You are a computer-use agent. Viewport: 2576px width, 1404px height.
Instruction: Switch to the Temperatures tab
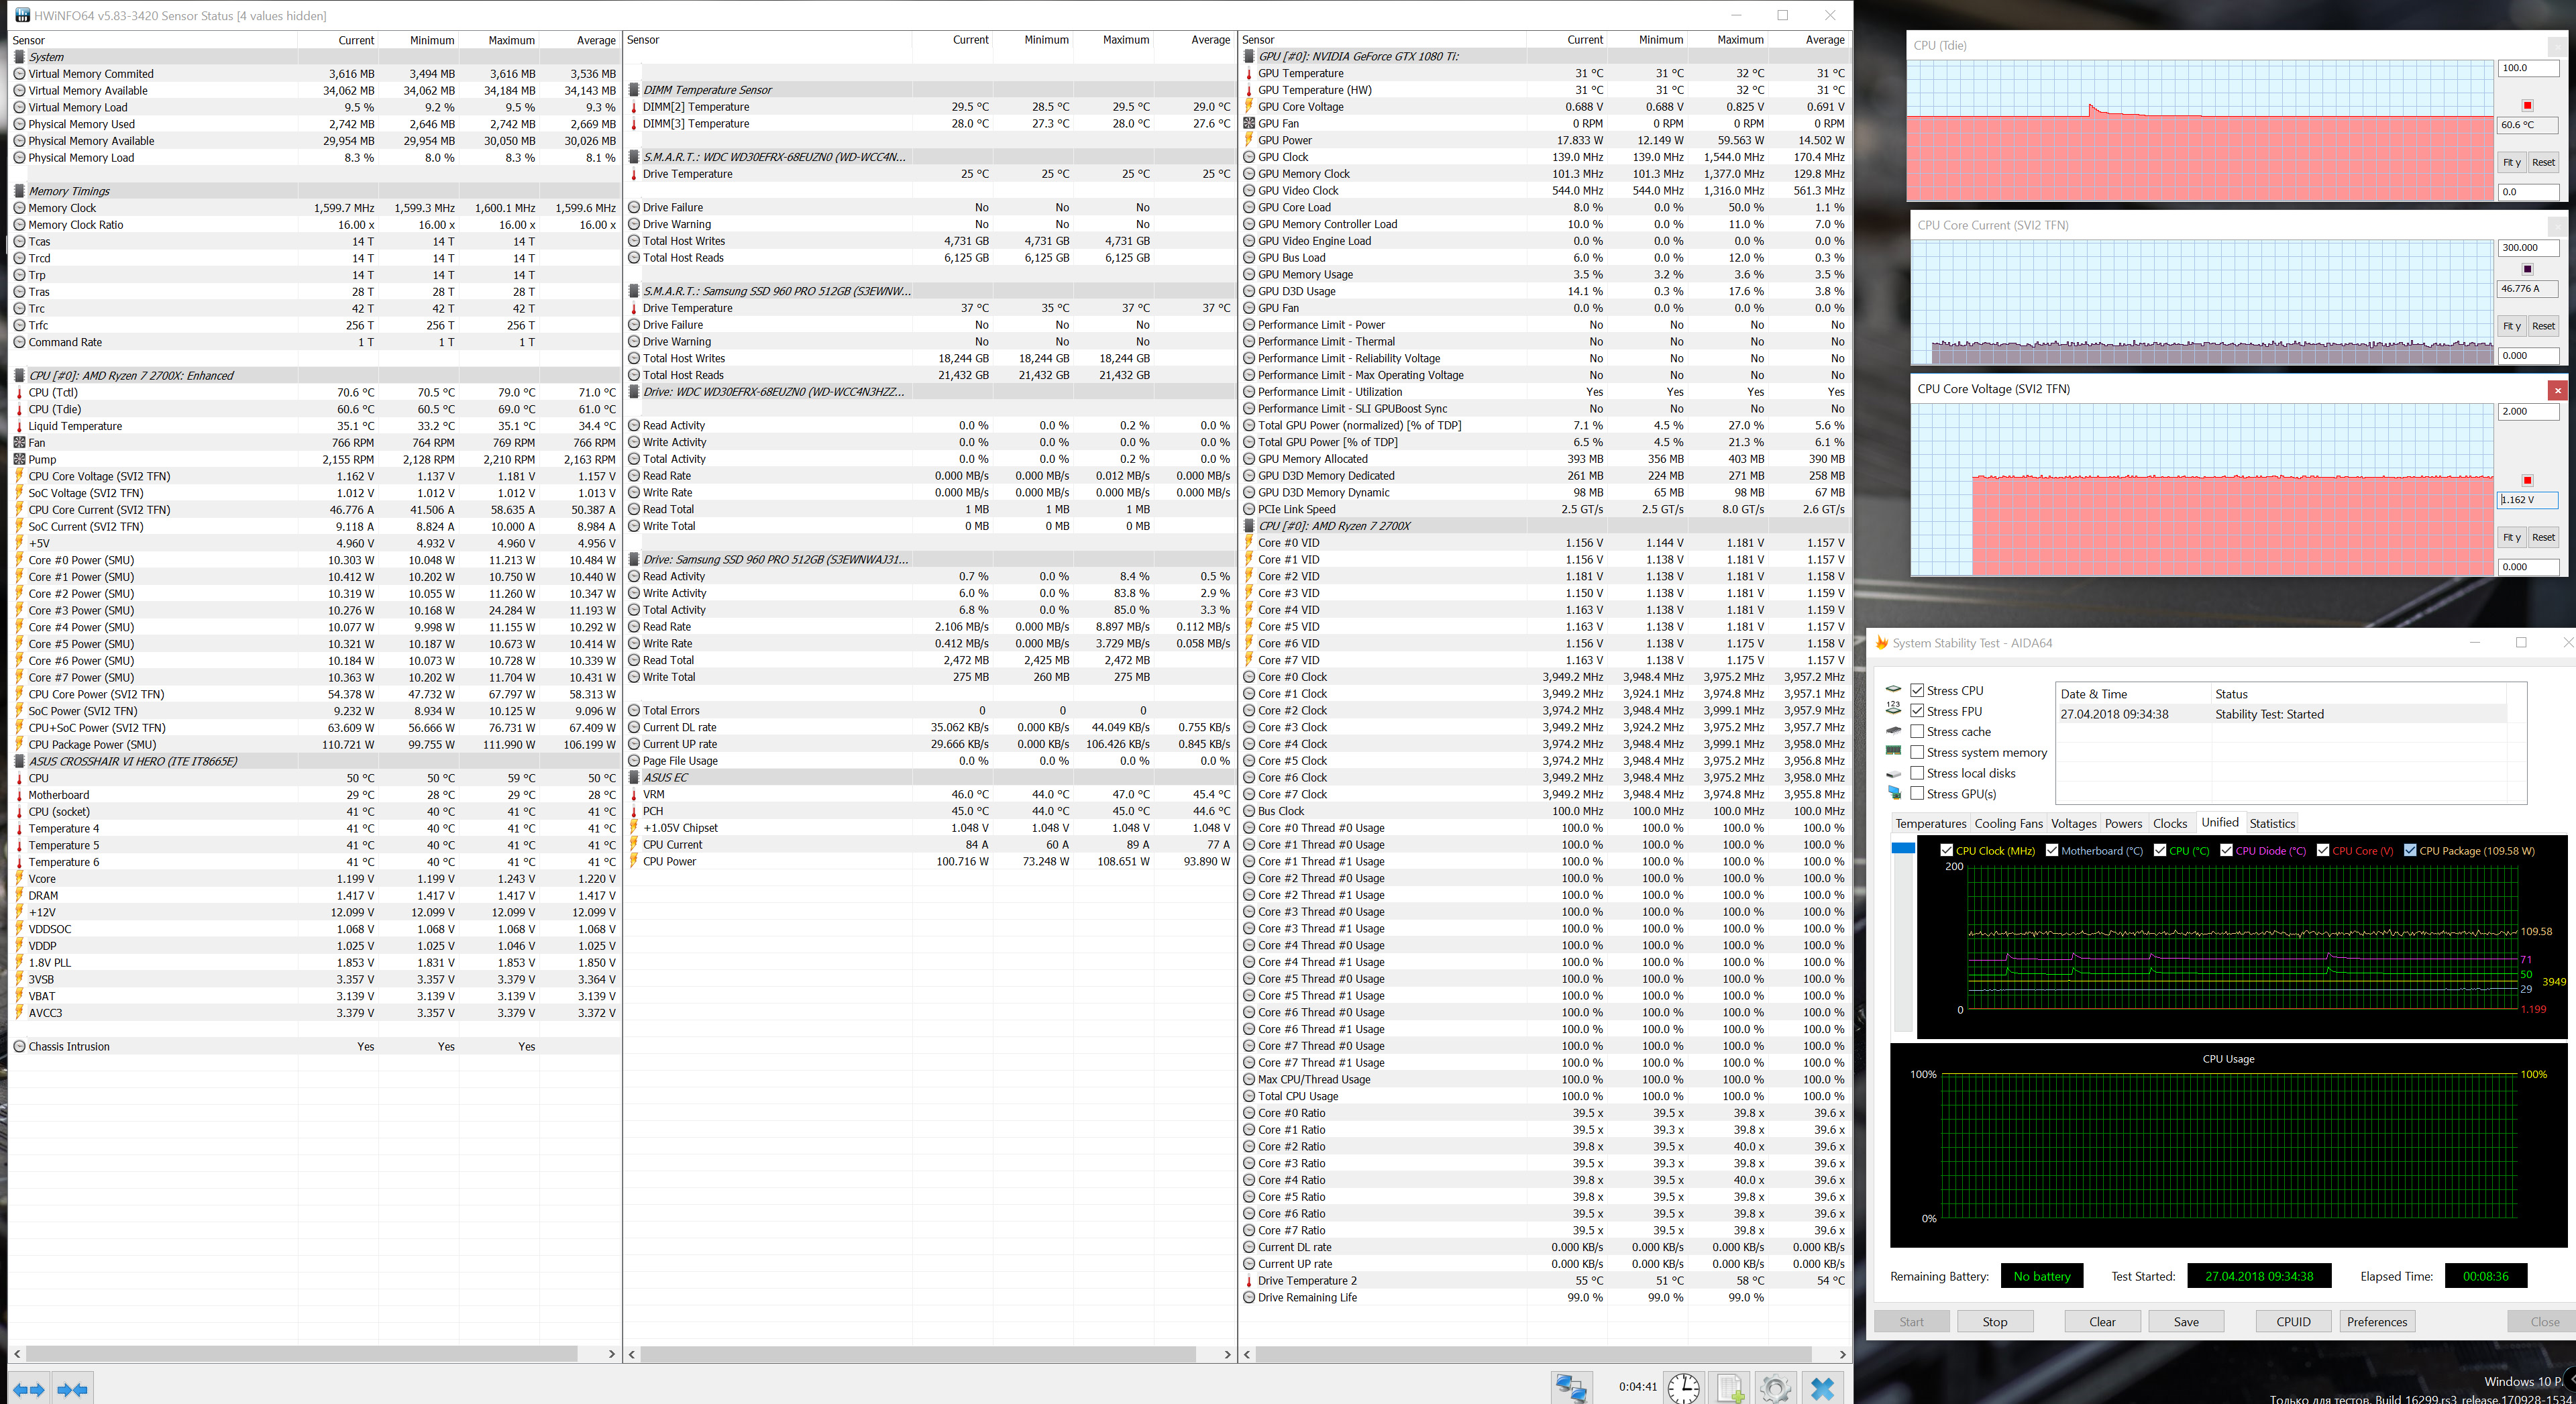point(1930,823)
